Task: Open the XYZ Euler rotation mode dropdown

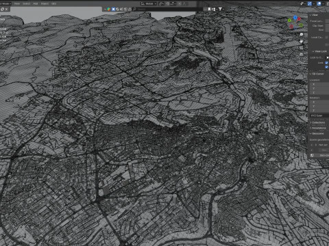Action: 319,115
